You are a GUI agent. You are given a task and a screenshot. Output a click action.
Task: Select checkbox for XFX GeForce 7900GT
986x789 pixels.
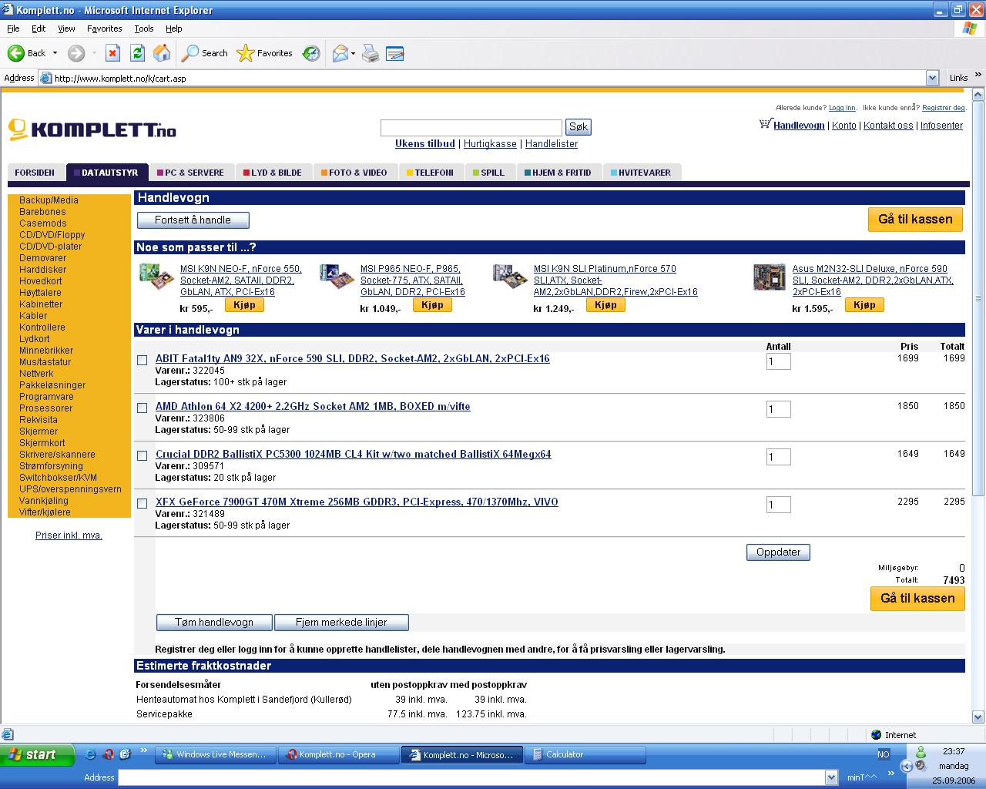(142, 503)
